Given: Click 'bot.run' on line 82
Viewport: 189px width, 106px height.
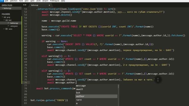Looking at the screenshot, I should (x=35, y=100).
